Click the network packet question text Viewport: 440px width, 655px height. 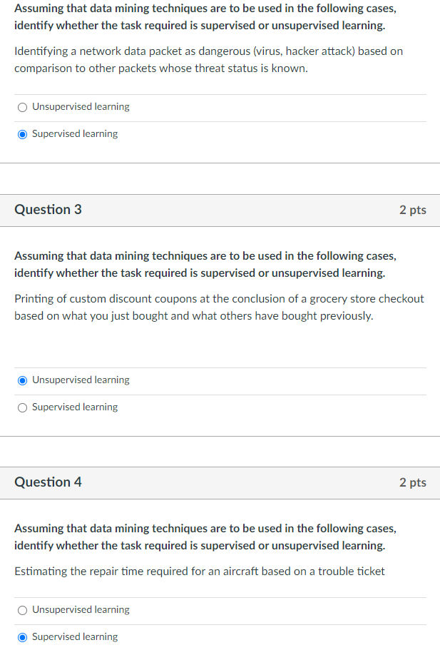tap(208, 59)
